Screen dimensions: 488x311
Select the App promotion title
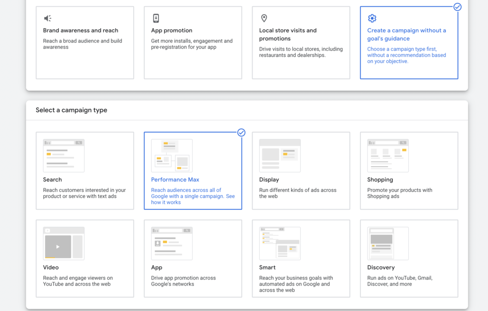click(x=172, y=31)
